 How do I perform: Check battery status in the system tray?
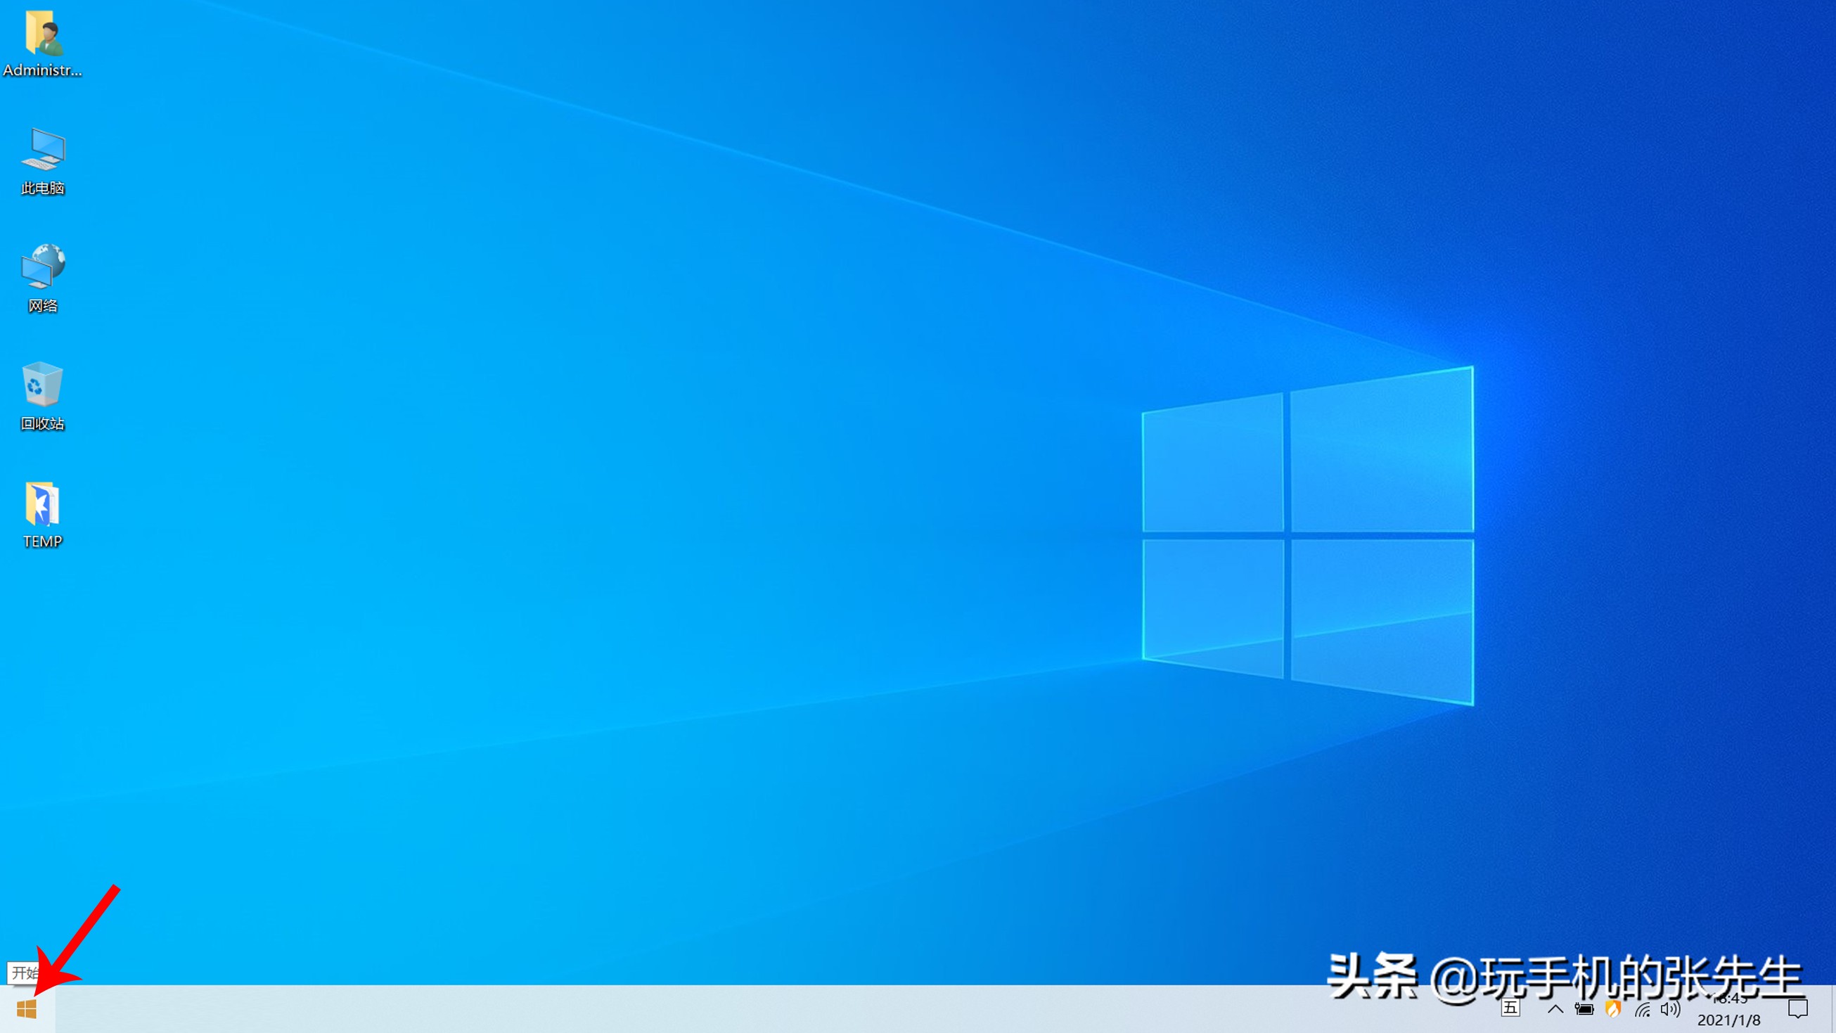(x=1585, y=1010)
